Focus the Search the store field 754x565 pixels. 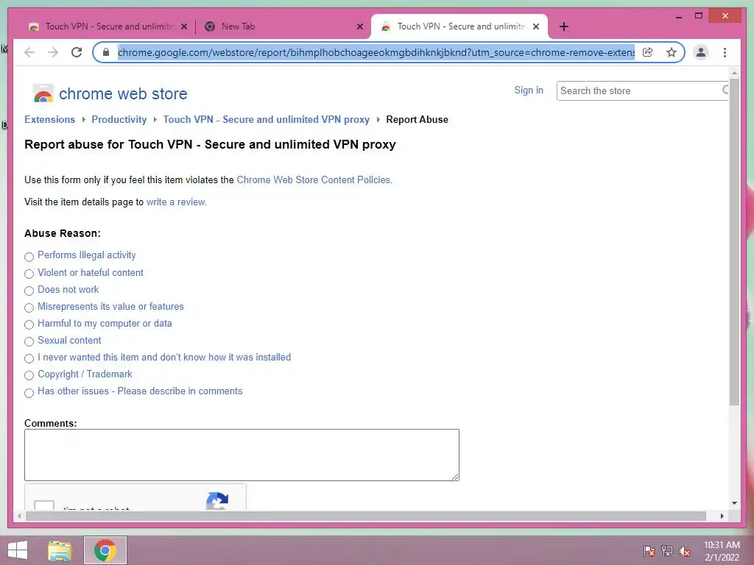pos(642,90)
